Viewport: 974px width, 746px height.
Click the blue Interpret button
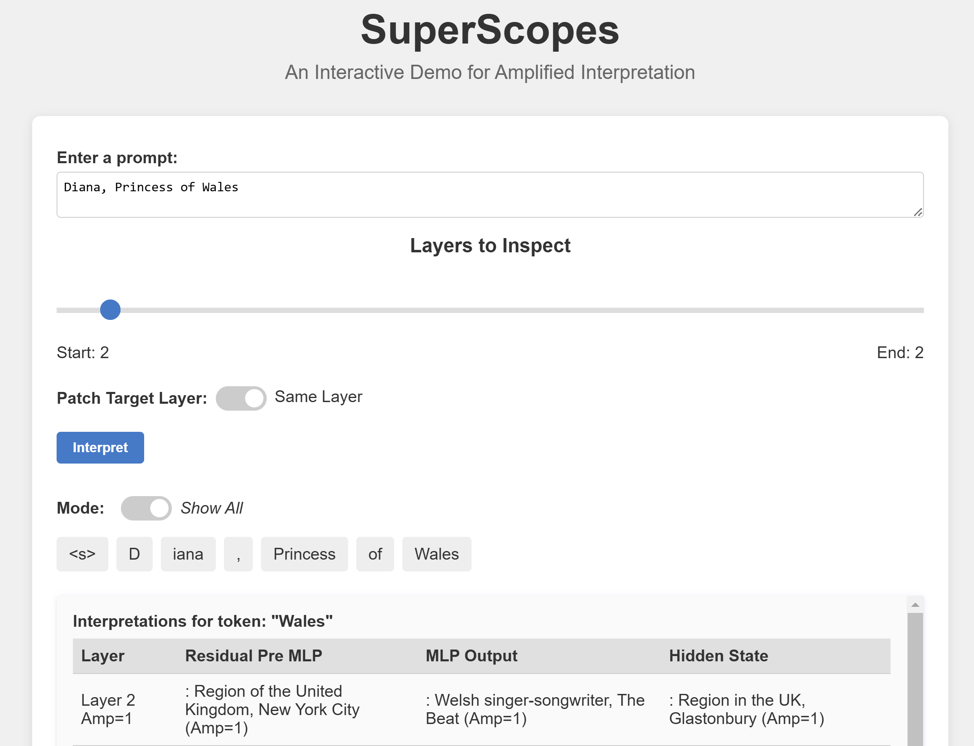(100, 448)
